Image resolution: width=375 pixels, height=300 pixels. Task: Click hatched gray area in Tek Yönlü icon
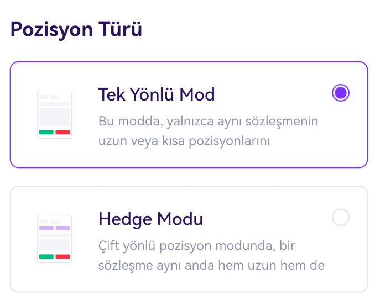[55, 117]
